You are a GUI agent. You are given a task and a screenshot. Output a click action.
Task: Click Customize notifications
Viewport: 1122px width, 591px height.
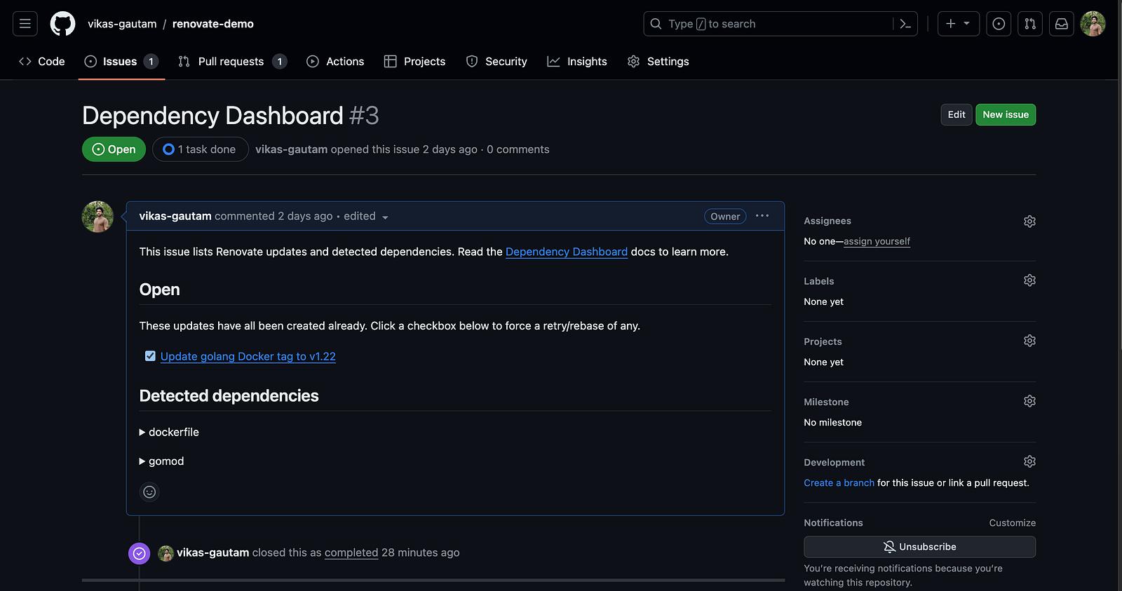point(1012,523)
